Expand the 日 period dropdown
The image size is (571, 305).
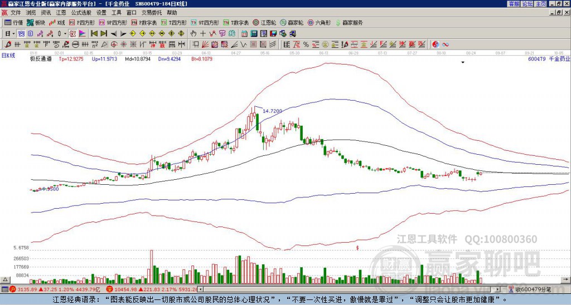(x=14, y=34)
